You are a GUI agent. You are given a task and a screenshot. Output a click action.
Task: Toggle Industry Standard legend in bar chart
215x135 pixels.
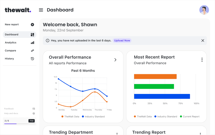click(x=166, y=117)
